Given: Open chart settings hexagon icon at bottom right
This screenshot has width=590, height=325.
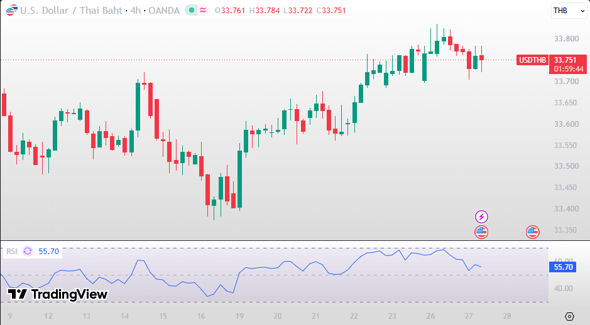Looking at the screenshot, I should tap(569, 316).
